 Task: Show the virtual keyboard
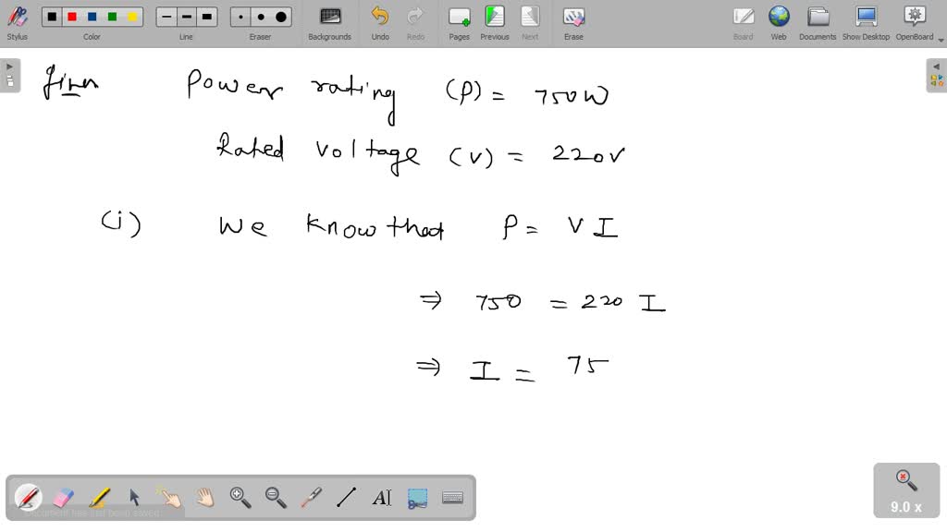click(453, 498)
